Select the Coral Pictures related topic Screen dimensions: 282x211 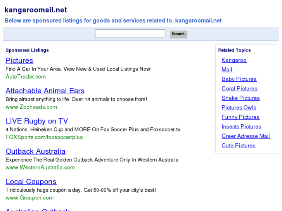click(x=240, y=89)
